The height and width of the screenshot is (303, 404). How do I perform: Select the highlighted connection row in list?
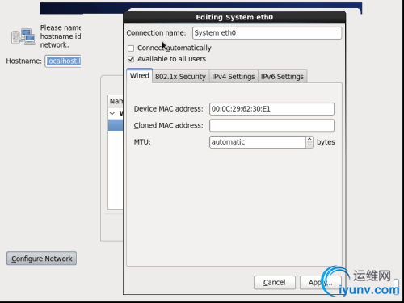tap(116, 125)
